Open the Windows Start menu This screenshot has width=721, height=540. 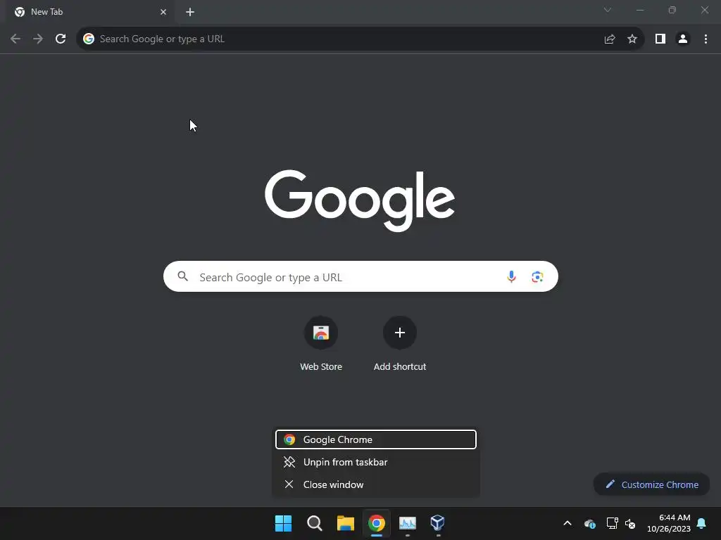[x=283, y=523]
